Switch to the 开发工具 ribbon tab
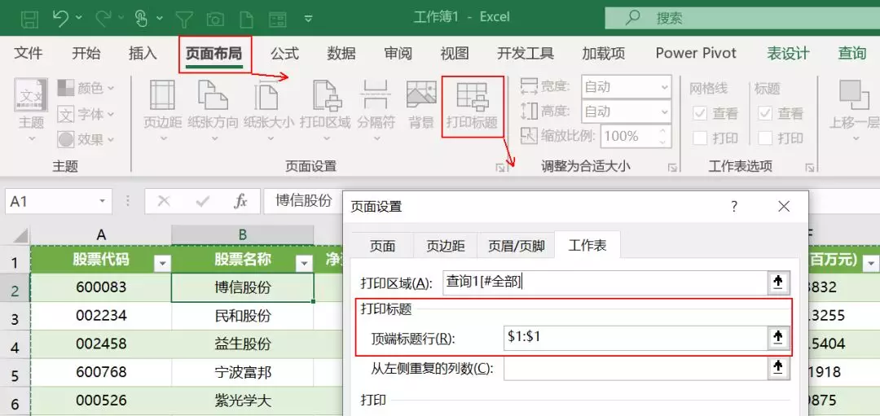Image resolution: width=880 pixels, height=416 pixels. pyautogui.click(x=526, y=53)
